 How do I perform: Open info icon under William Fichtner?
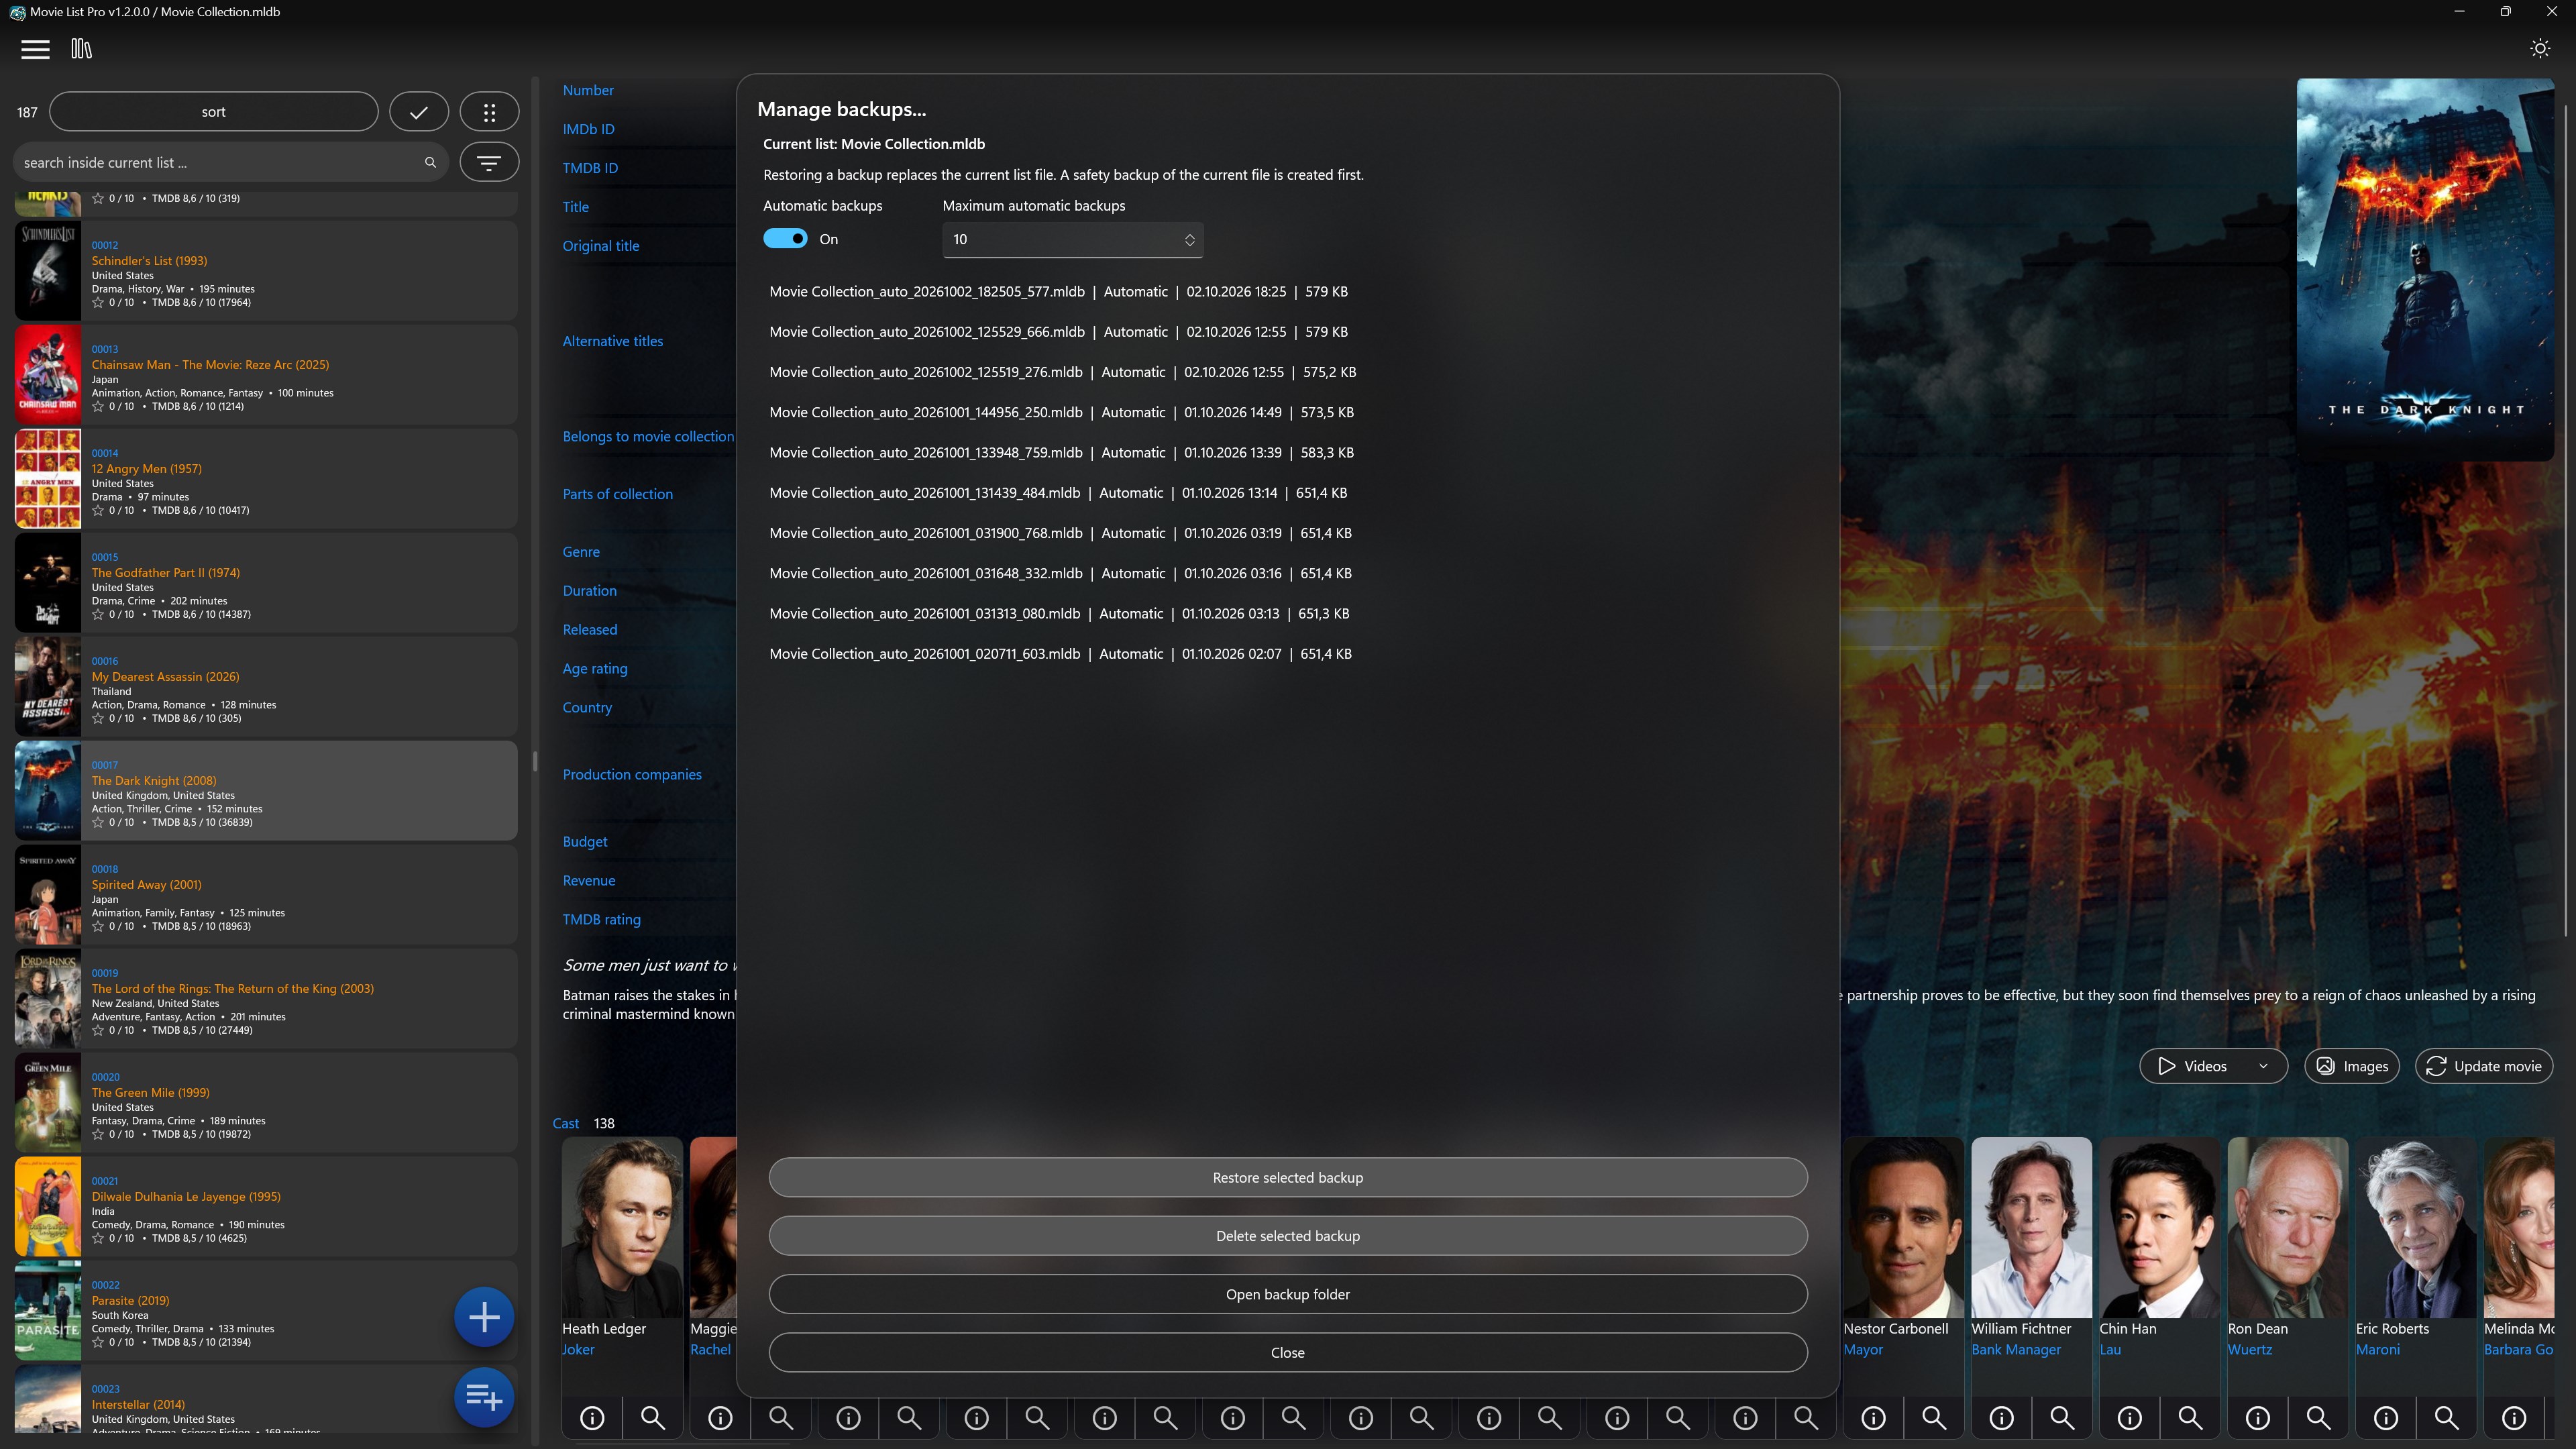point(2002,1418)
